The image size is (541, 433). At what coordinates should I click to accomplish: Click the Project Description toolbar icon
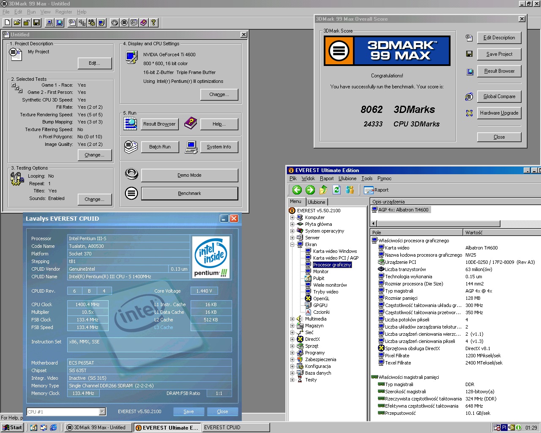72,22
